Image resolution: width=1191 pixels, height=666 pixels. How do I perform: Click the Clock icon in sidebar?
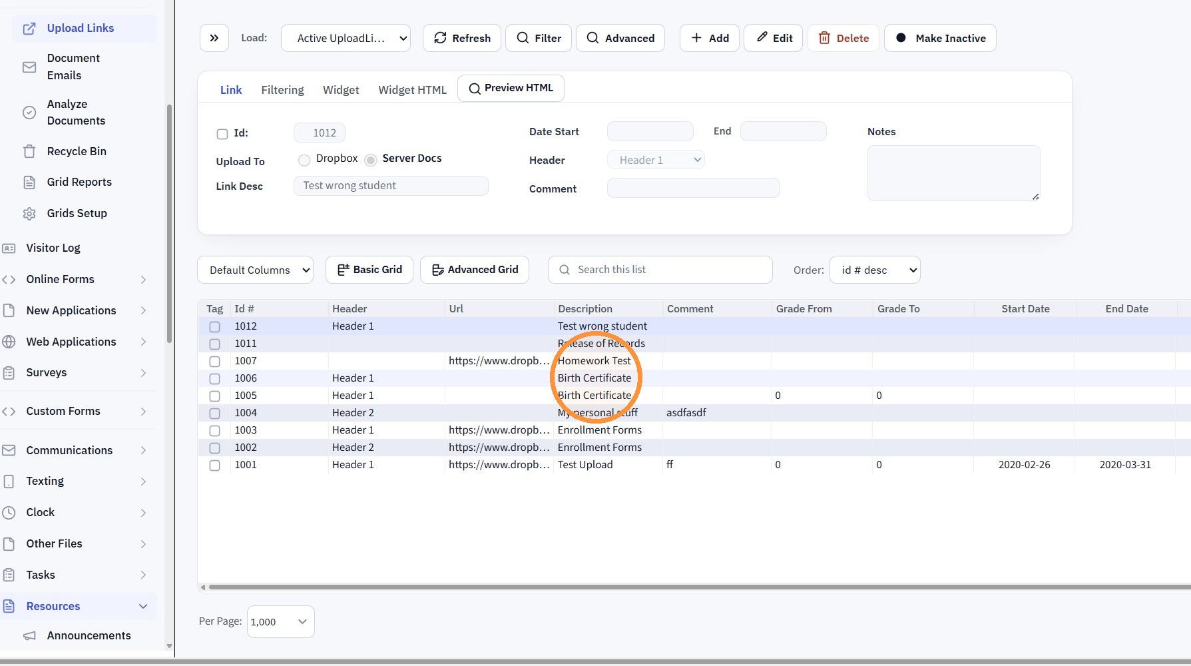tap(9, 513)
